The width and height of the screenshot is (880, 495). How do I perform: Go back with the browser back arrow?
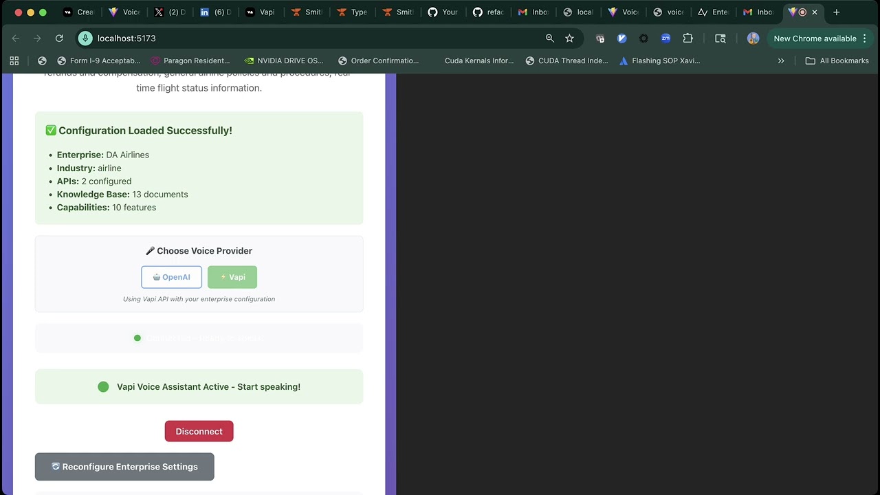(x=16, y=38)
